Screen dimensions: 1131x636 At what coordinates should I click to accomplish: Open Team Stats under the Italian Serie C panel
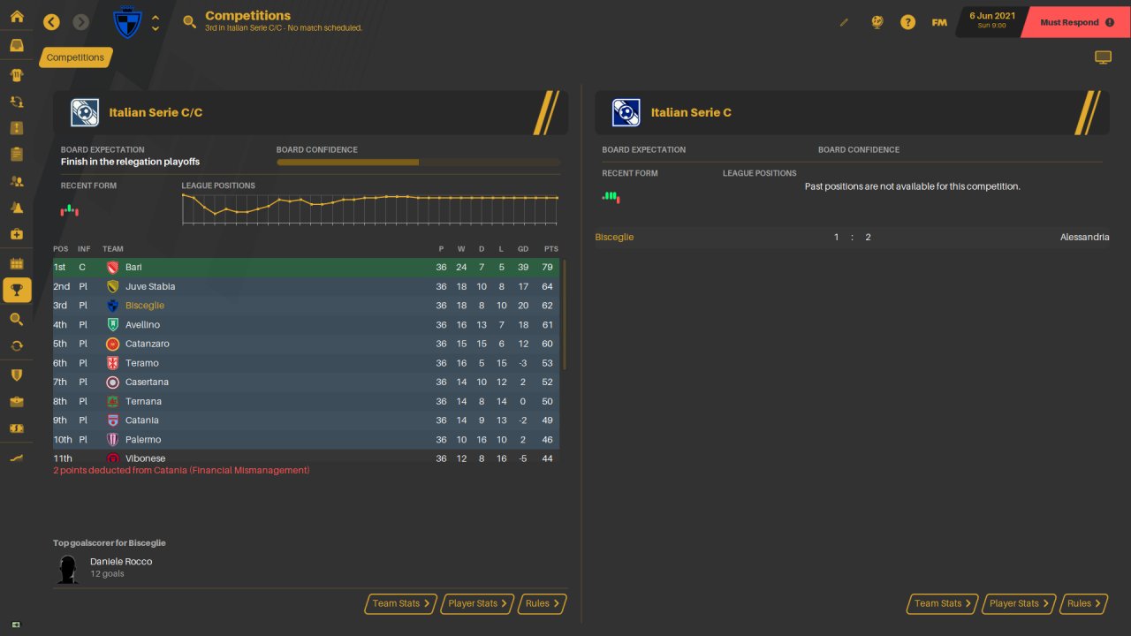943,603
